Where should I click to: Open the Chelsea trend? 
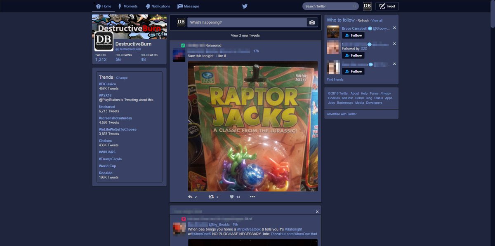(105, 141)
